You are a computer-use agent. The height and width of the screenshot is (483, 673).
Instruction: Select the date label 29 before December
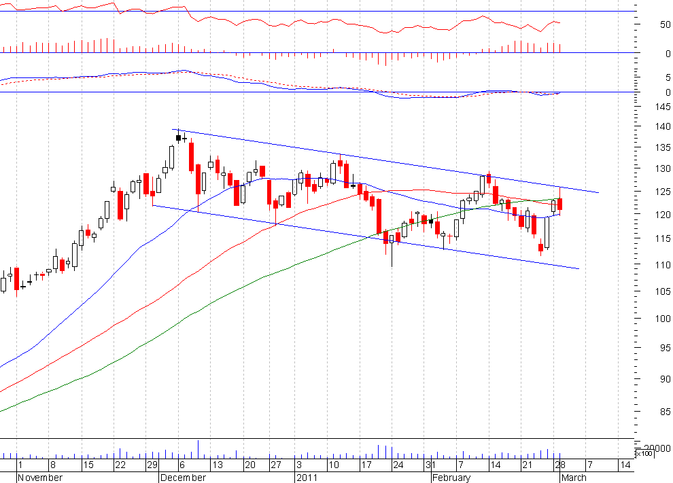coord(152,465)
